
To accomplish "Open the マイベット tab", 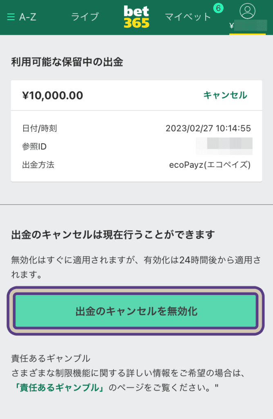I will [x=188, y=17].
